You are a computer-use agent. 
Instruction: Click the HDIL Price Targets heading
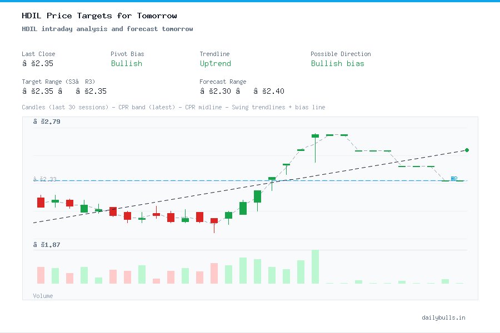click(99, 16)
